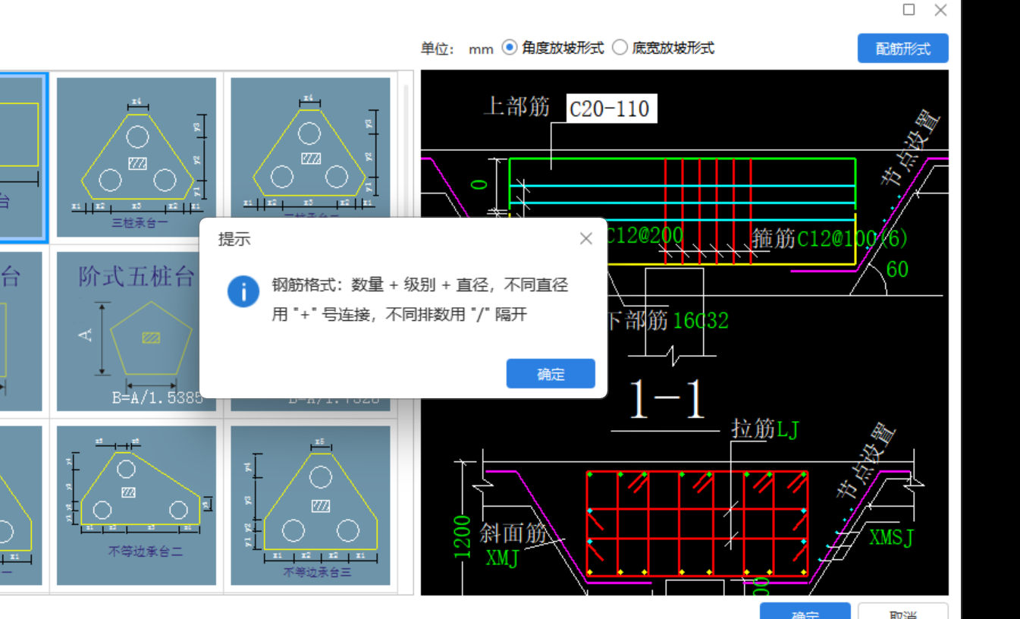Click the blue info icon in the 提示 dialog
Viewport: 1020px width, 619px height.
pyautogui.click(x=243, y=291)
